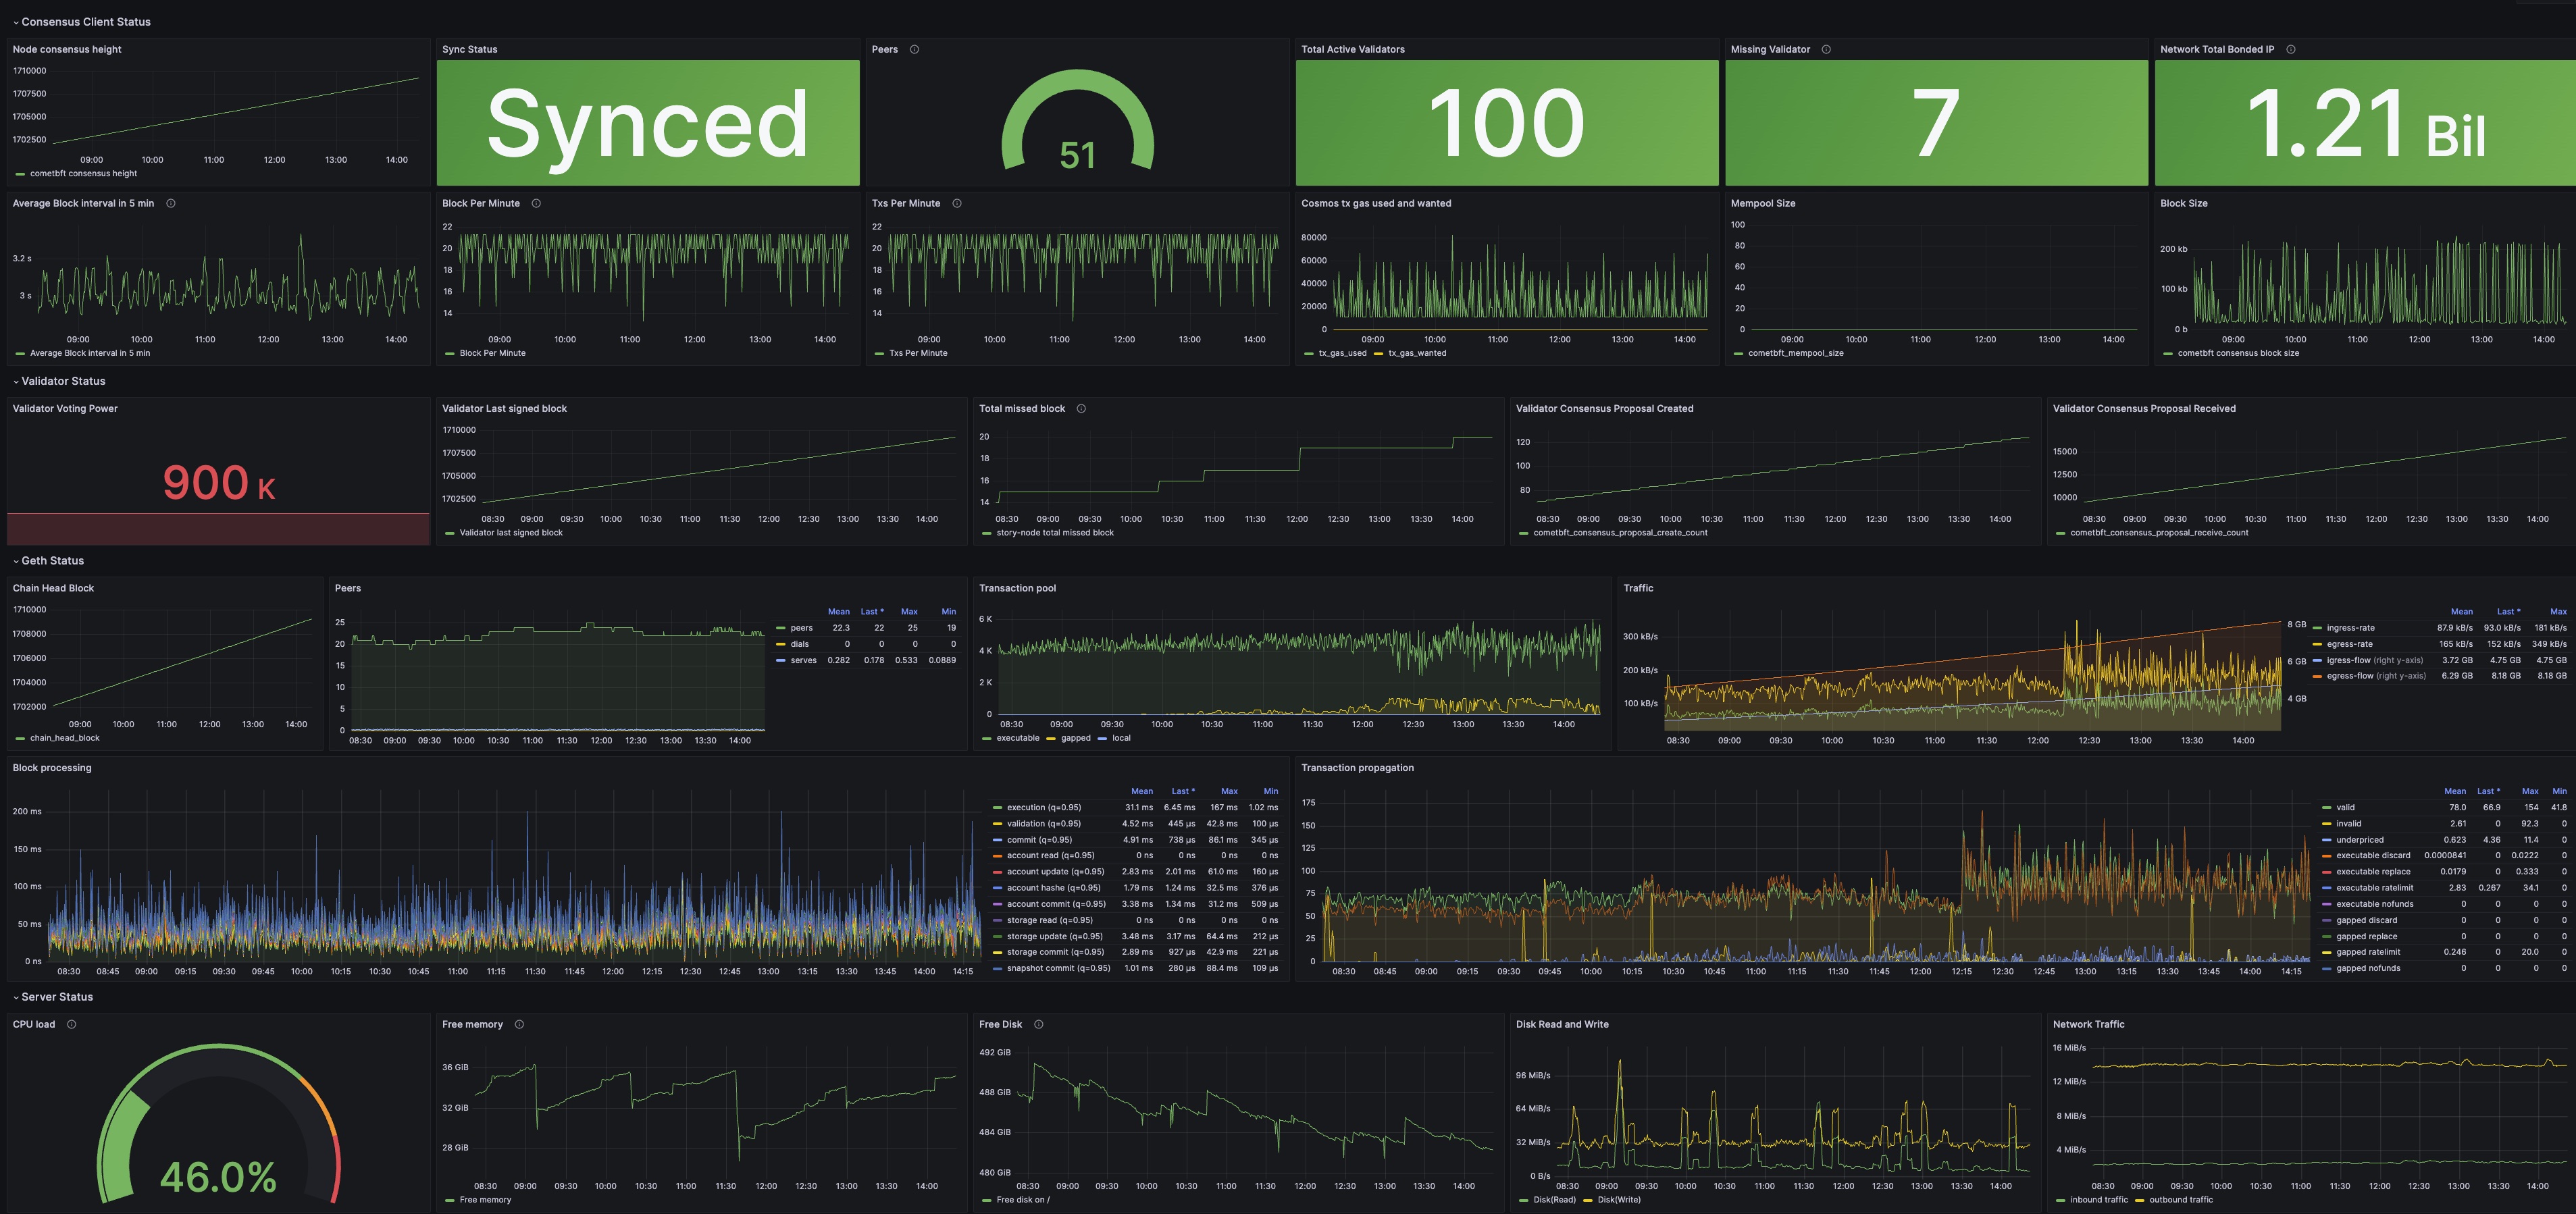Toggle outbound traffic series in Network Traffic legend
Screen dimensions: 2576x1214
click(x=2180, y=1200)
